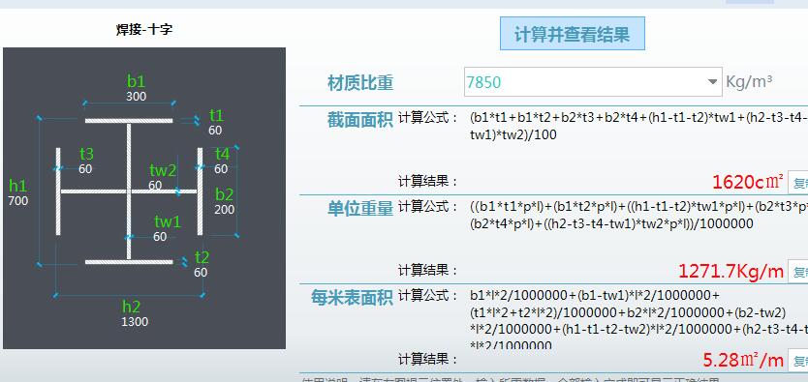Copy the 截面面积 result with 复制
Image resolution: width=808 pixels, height=382 pixels.
[x=798, y=182]
